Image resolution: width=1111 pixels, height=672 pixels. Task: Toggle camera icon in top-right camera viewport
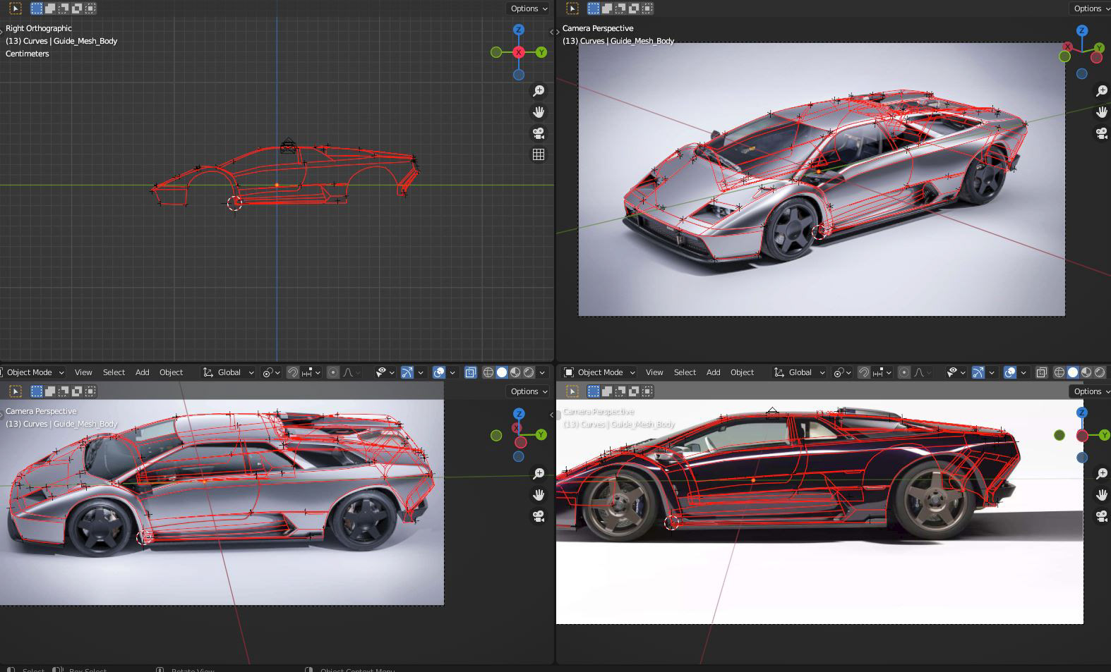click(1102, 133)
